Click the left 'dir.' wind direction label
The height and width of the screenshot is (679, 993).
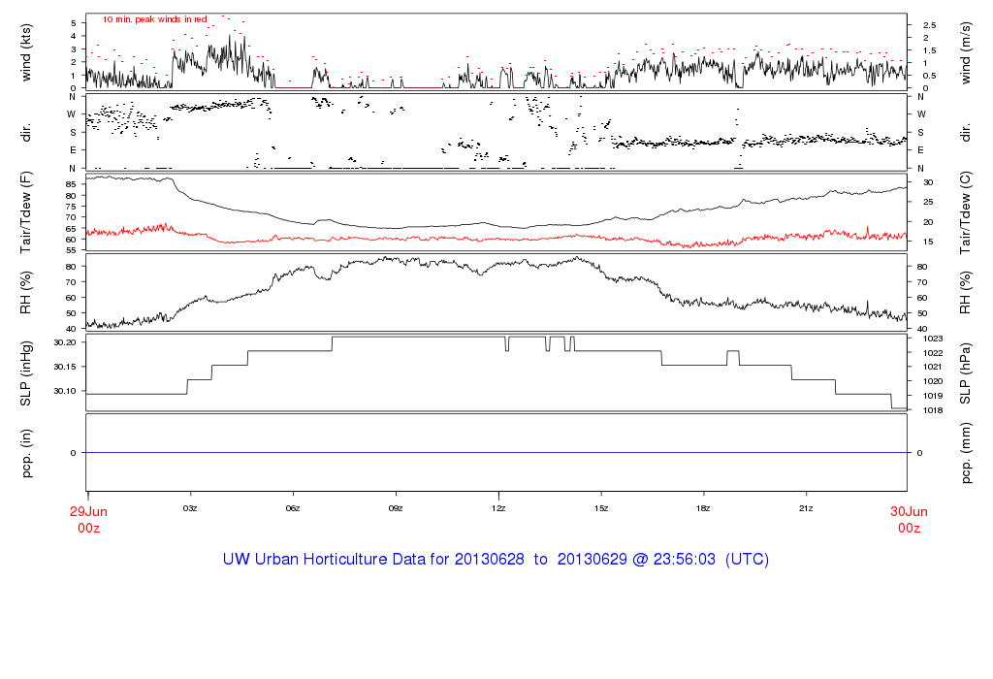(26, 133)
